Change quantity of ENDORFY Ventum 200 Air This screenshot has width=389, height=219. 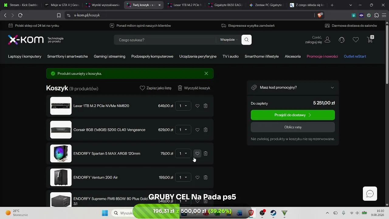point(183,177)
